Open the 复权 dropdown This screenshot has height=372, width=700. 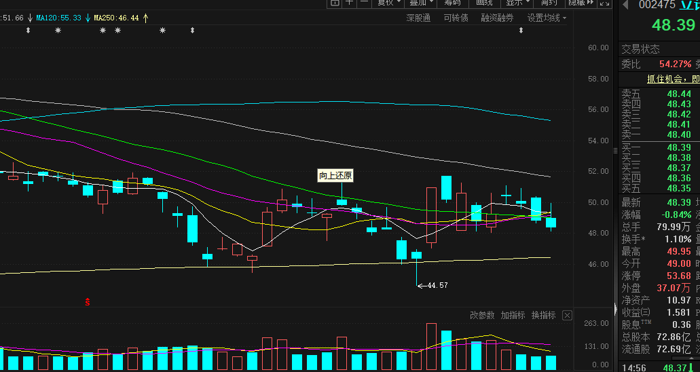389,3
